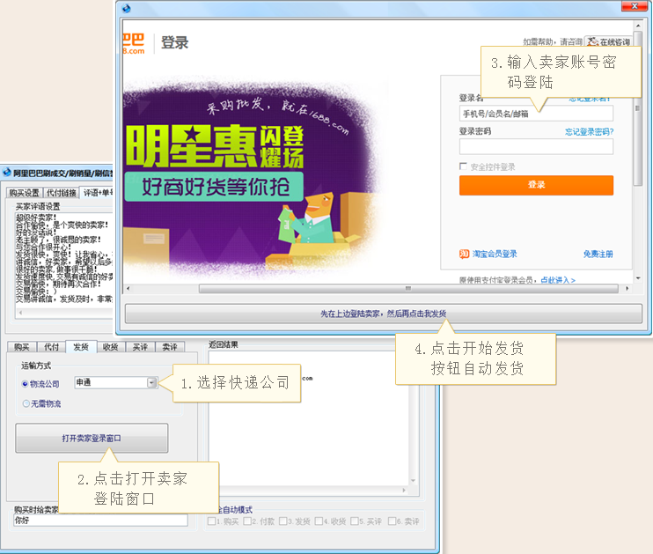Click the login page horizontal scrollbar thumb
This screenshot has width=653, height=554.
(408, 289)
